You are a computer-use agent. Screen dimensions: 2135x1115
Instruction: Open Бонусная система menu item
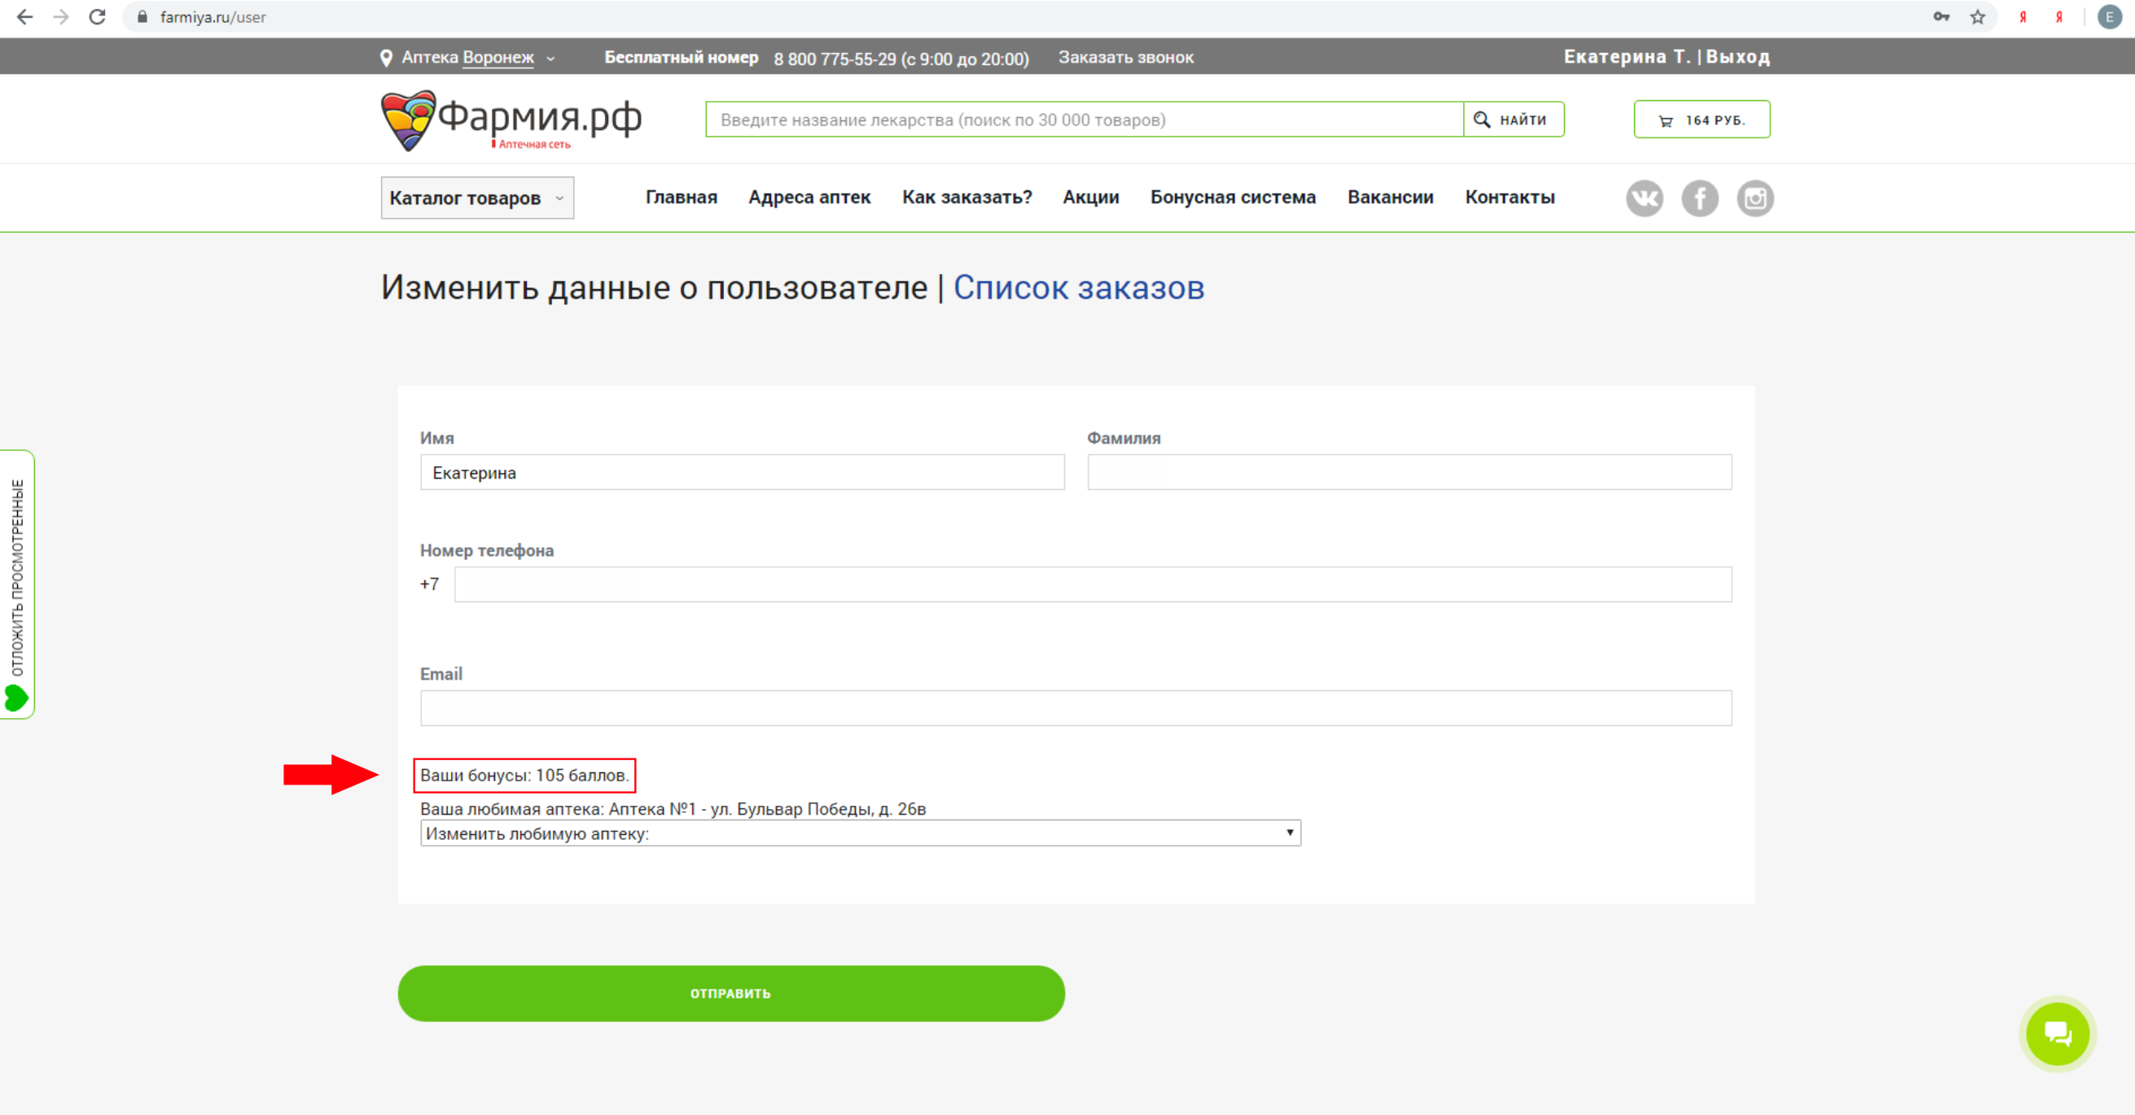[1233, 197]
